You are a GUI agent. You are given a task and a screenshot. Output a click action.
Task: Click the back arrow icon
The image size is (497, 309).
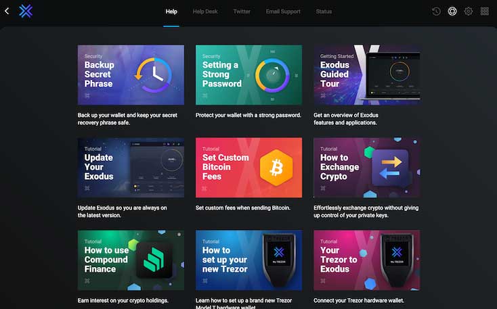tap(7, 11)
